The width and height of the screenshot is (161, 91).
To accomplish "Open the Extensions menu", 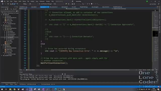I will (x=42, y=1).
